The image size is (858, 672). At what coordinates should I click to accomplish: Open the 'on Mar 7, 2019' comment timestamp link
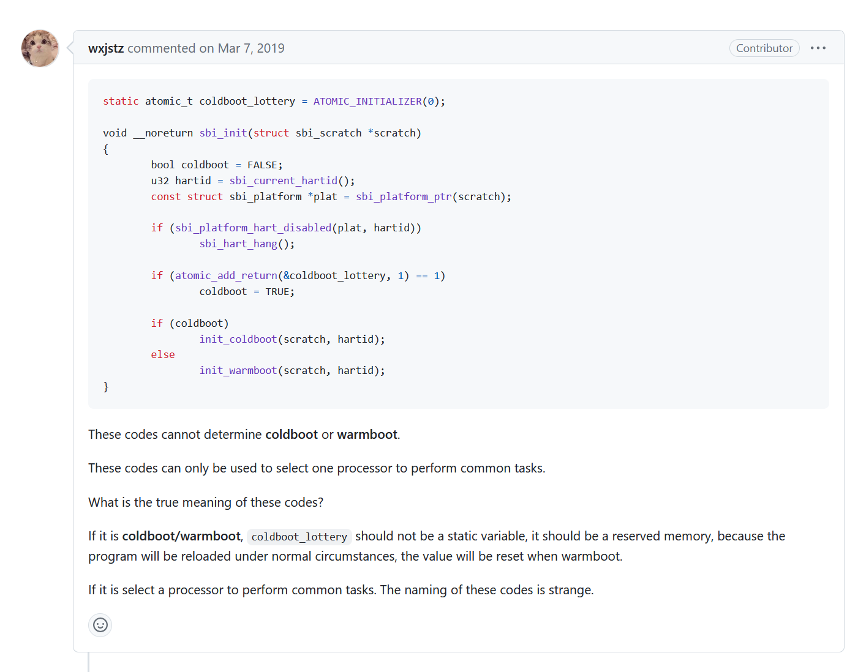coord(242,48)
